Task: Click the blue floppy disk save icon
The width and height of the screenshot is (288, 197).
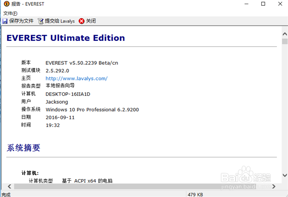Action: [5, 21]
